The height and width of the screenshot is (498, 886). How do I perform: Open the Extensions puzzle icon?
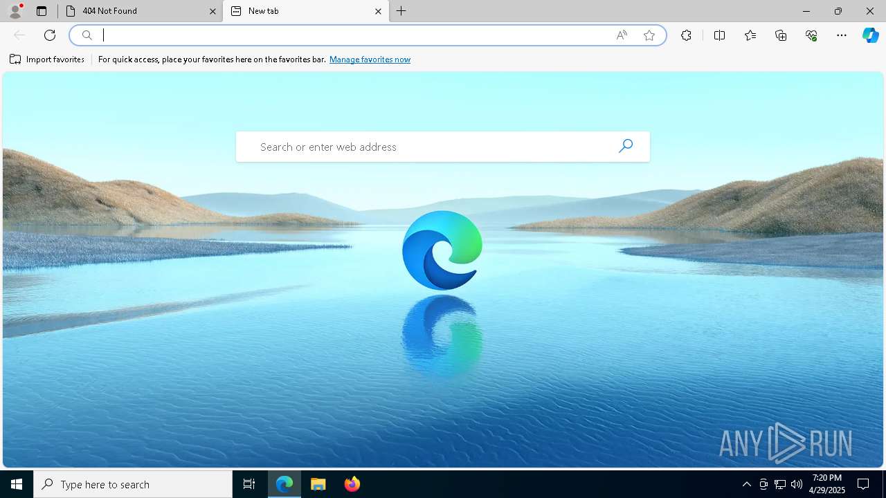[x=686, y=35]
